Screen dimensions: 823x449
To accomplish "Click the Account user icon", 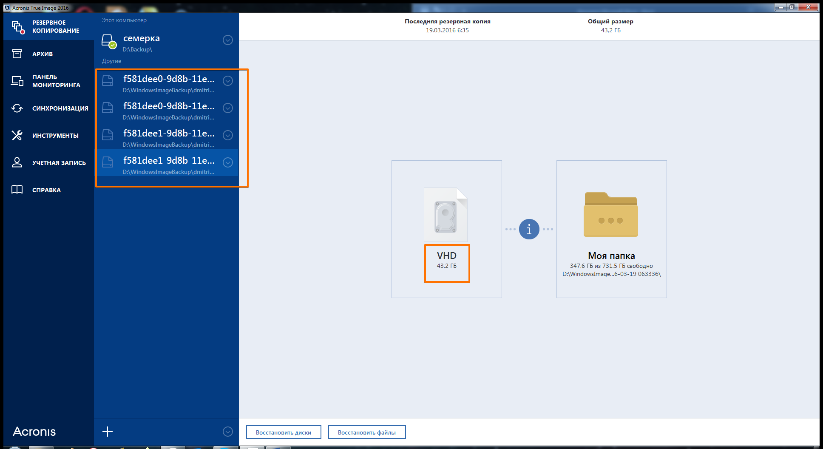I will coord(17,162).
